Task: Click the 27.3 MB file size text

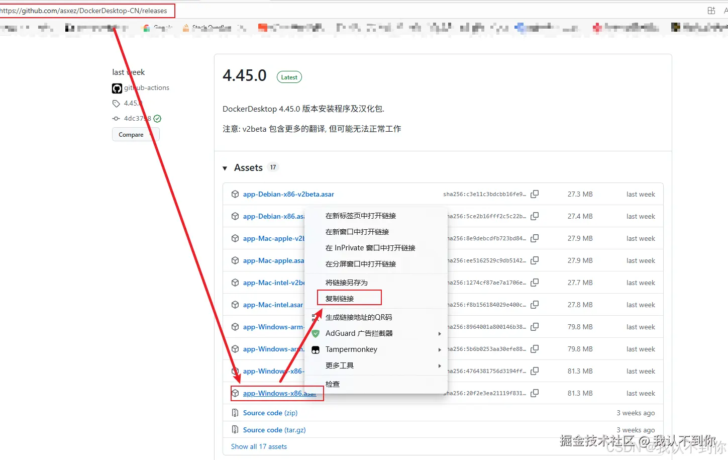Action: coord(580,194)
